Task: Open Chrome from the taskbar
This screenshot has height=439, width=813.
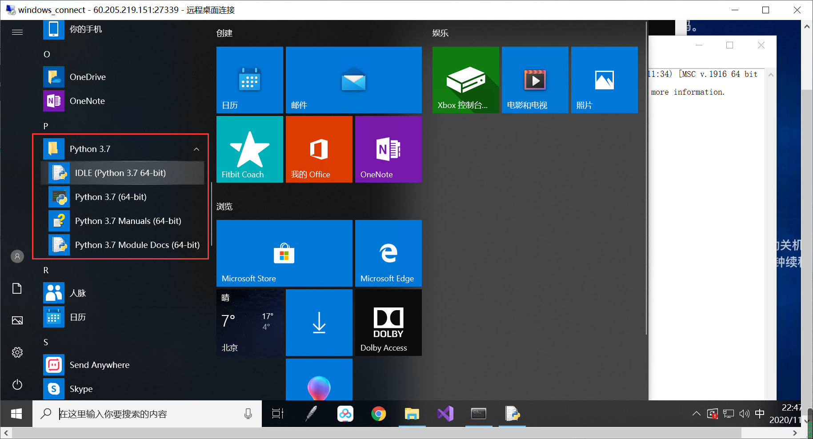Action: [x=379, y=414]
